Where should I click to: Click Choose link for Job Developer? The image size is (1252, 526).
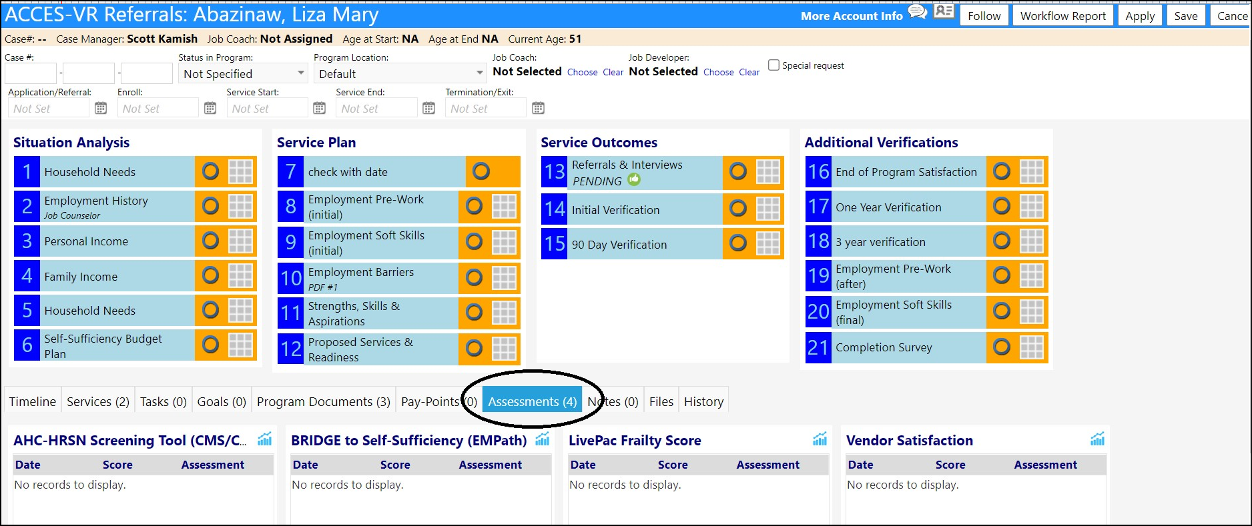click(719, 72)
